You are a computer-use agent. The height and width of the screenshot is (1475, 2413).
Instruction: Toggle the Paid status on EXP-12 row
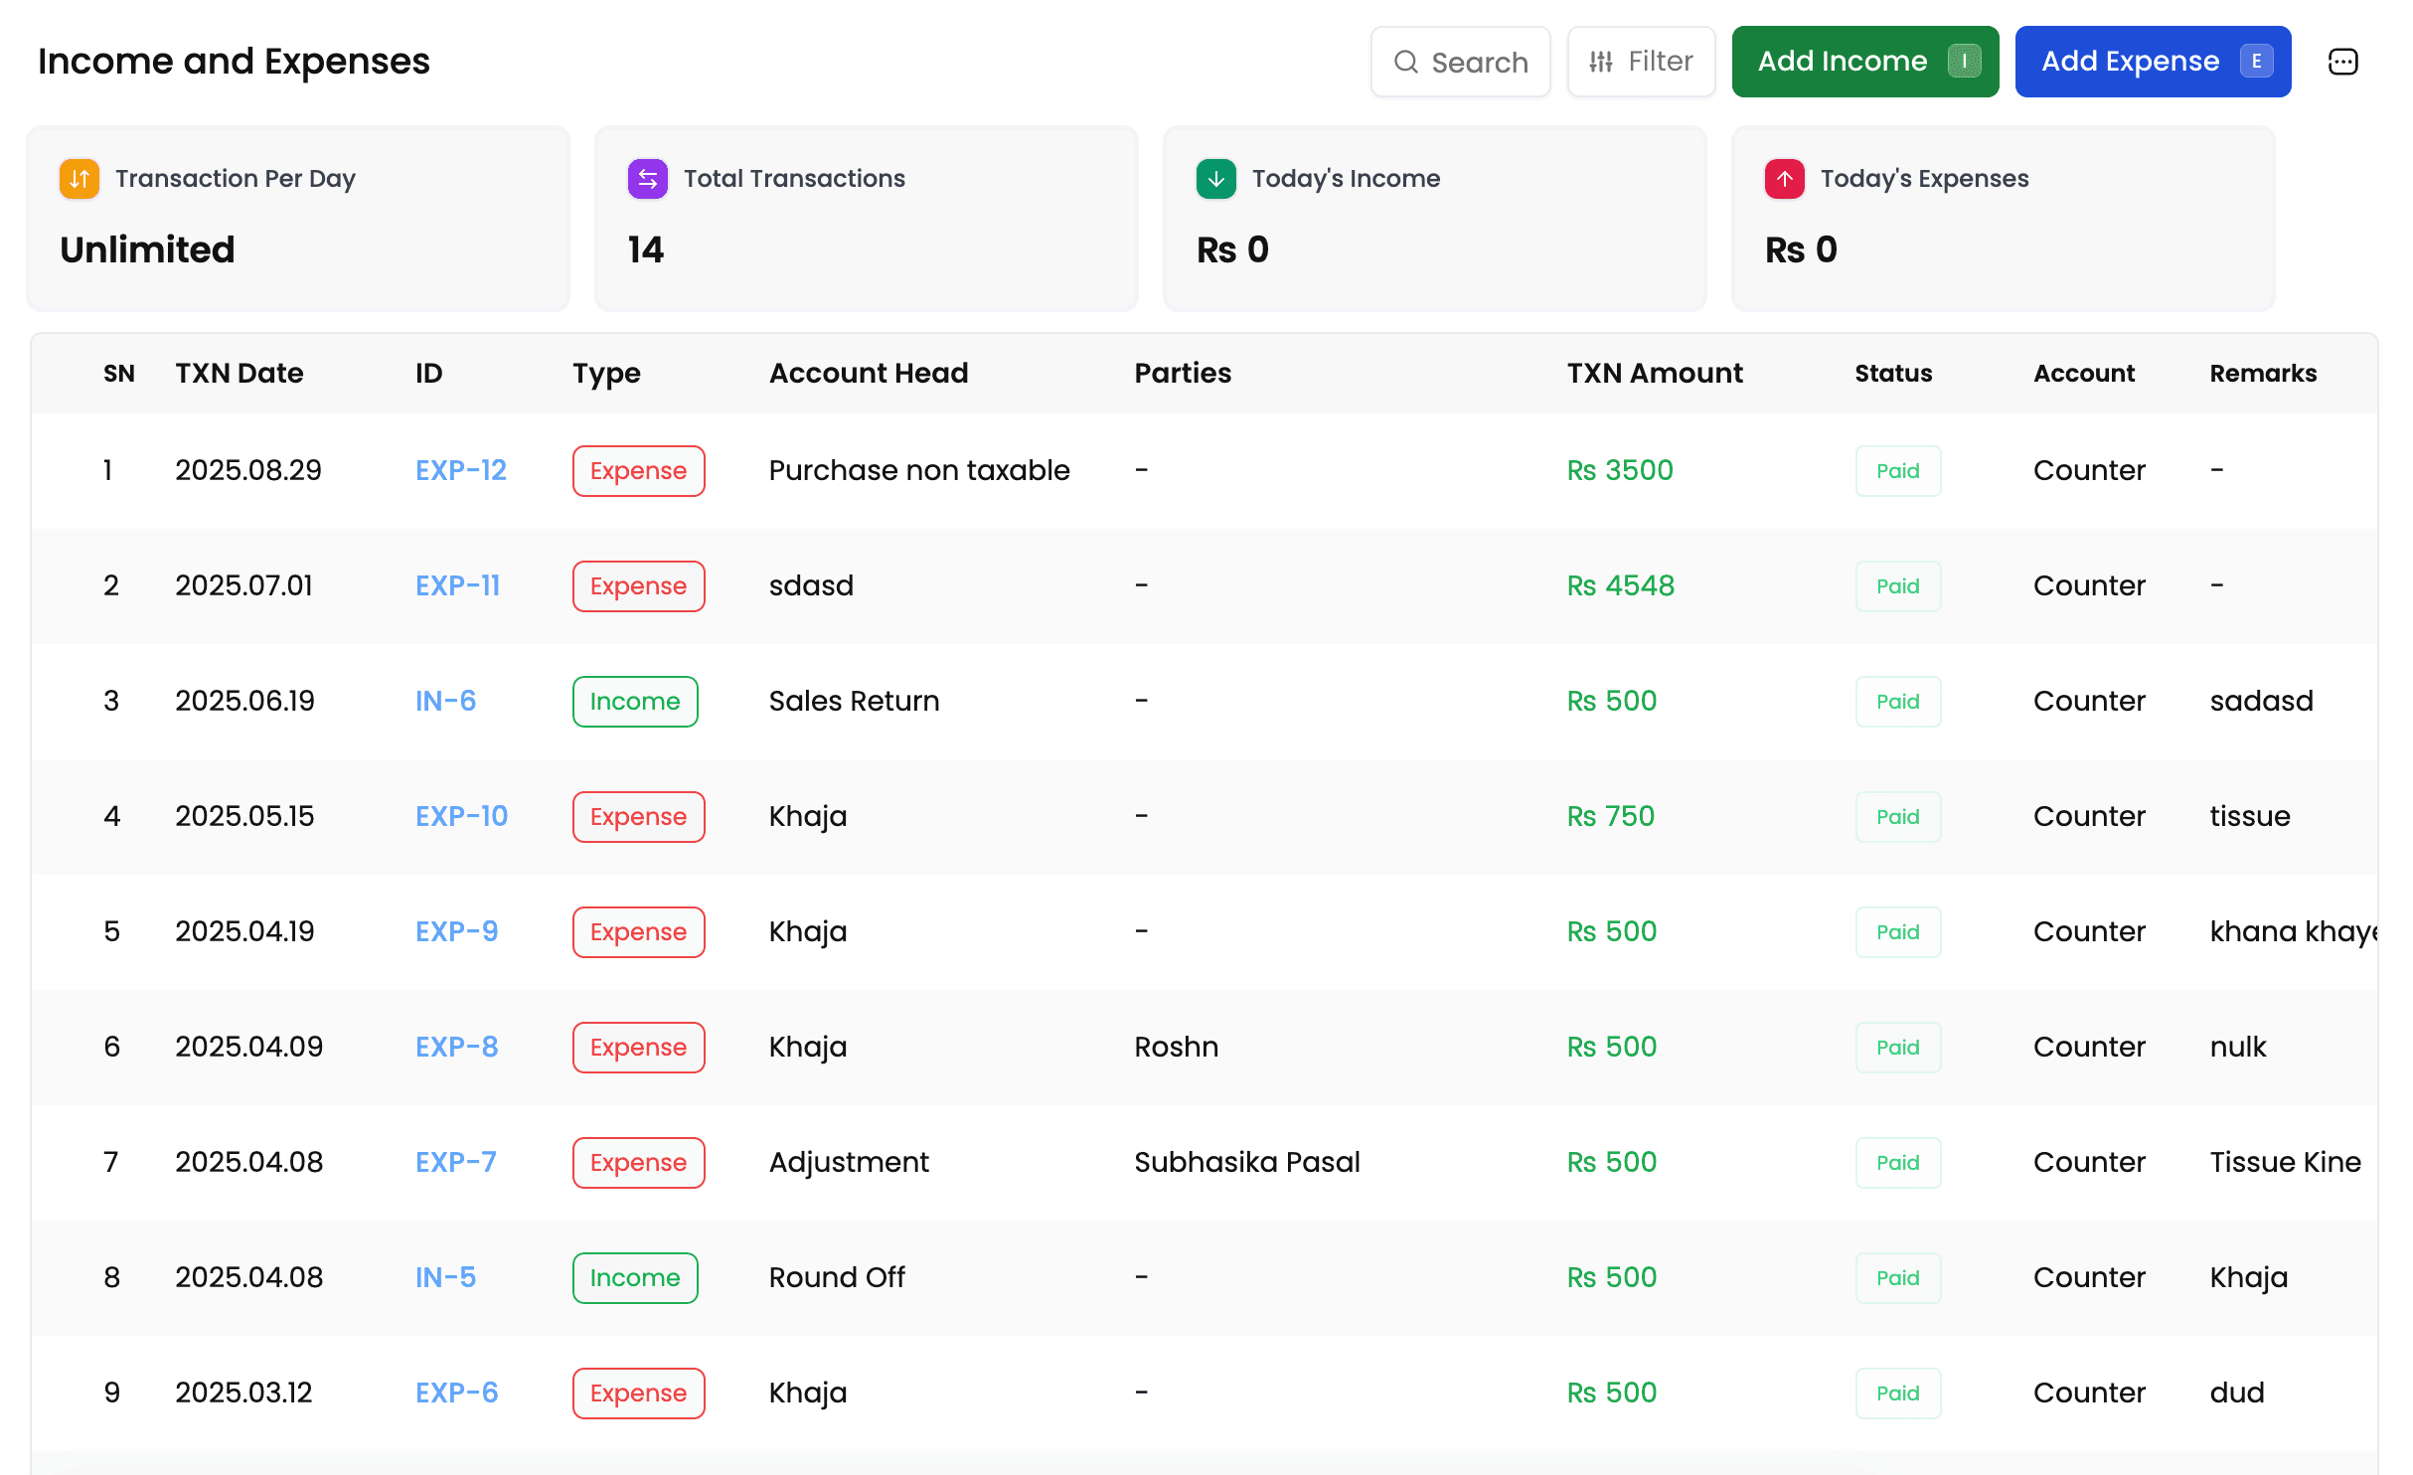(x=1897, y=470)
